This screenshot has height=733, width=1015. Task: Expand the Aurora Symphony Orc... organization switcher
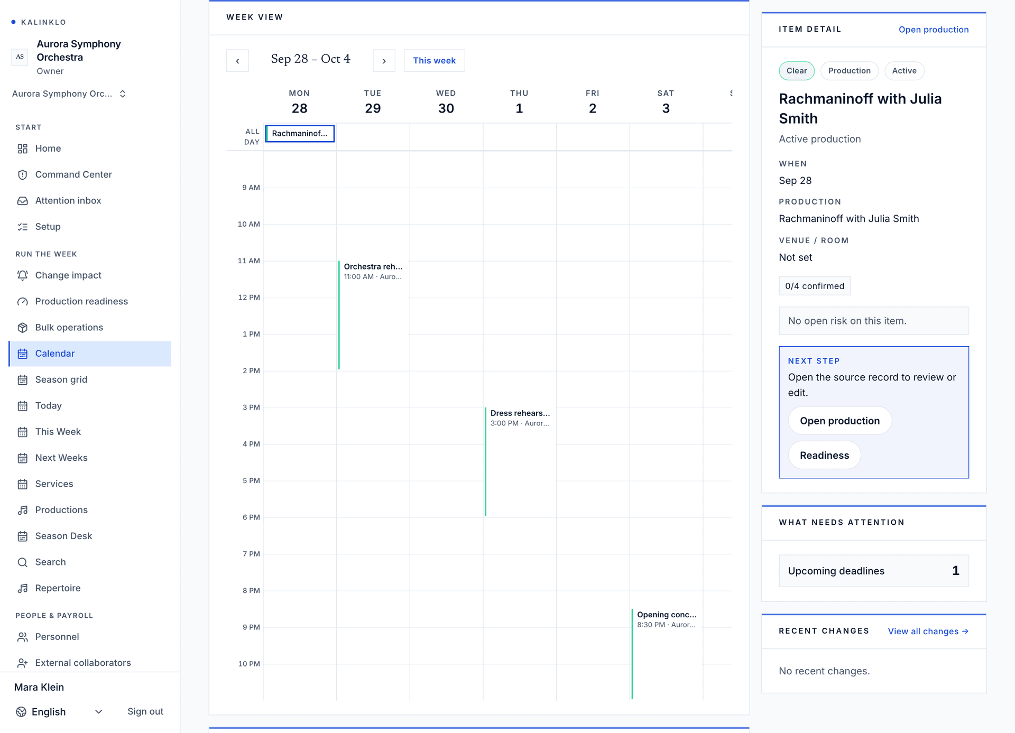point(69,94)
